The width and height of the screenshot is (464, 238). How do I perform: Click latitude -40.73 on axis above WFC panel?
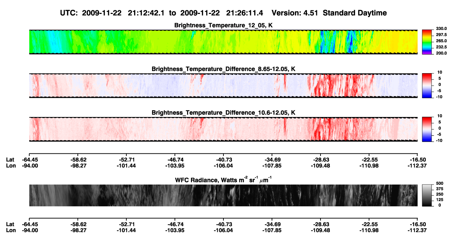[x=223, y=159]
